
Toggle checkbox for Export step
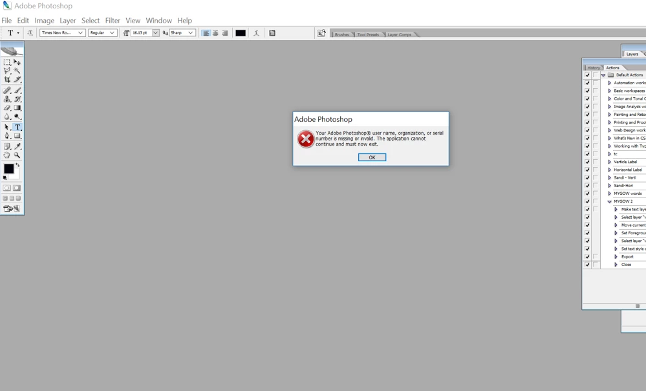[x=587, y=256]
